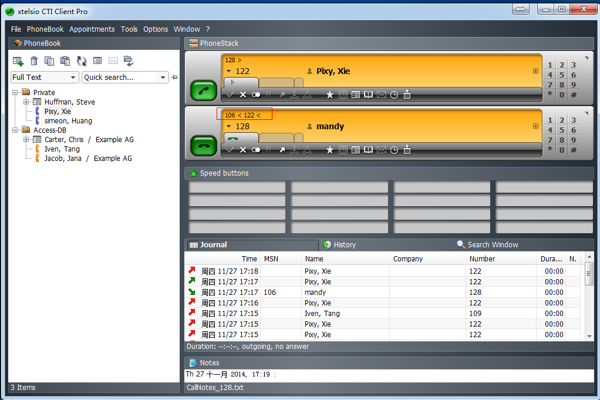600x400 pixels.
Task: Click into the Notes text field
Action: pyautogui.click(x=389, y=375)
